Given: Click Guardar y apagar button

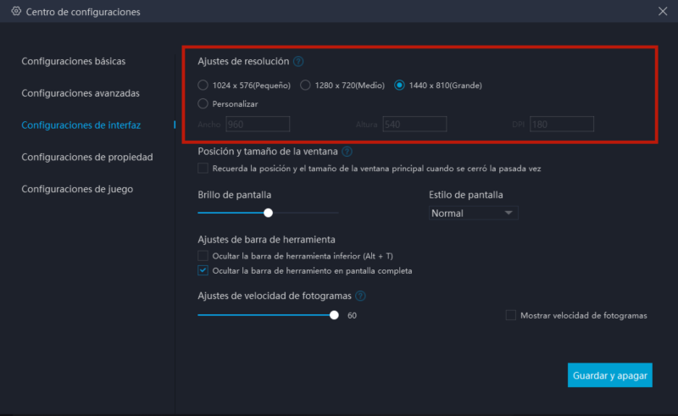Looking at the screenshot, I should click(610, 374).
